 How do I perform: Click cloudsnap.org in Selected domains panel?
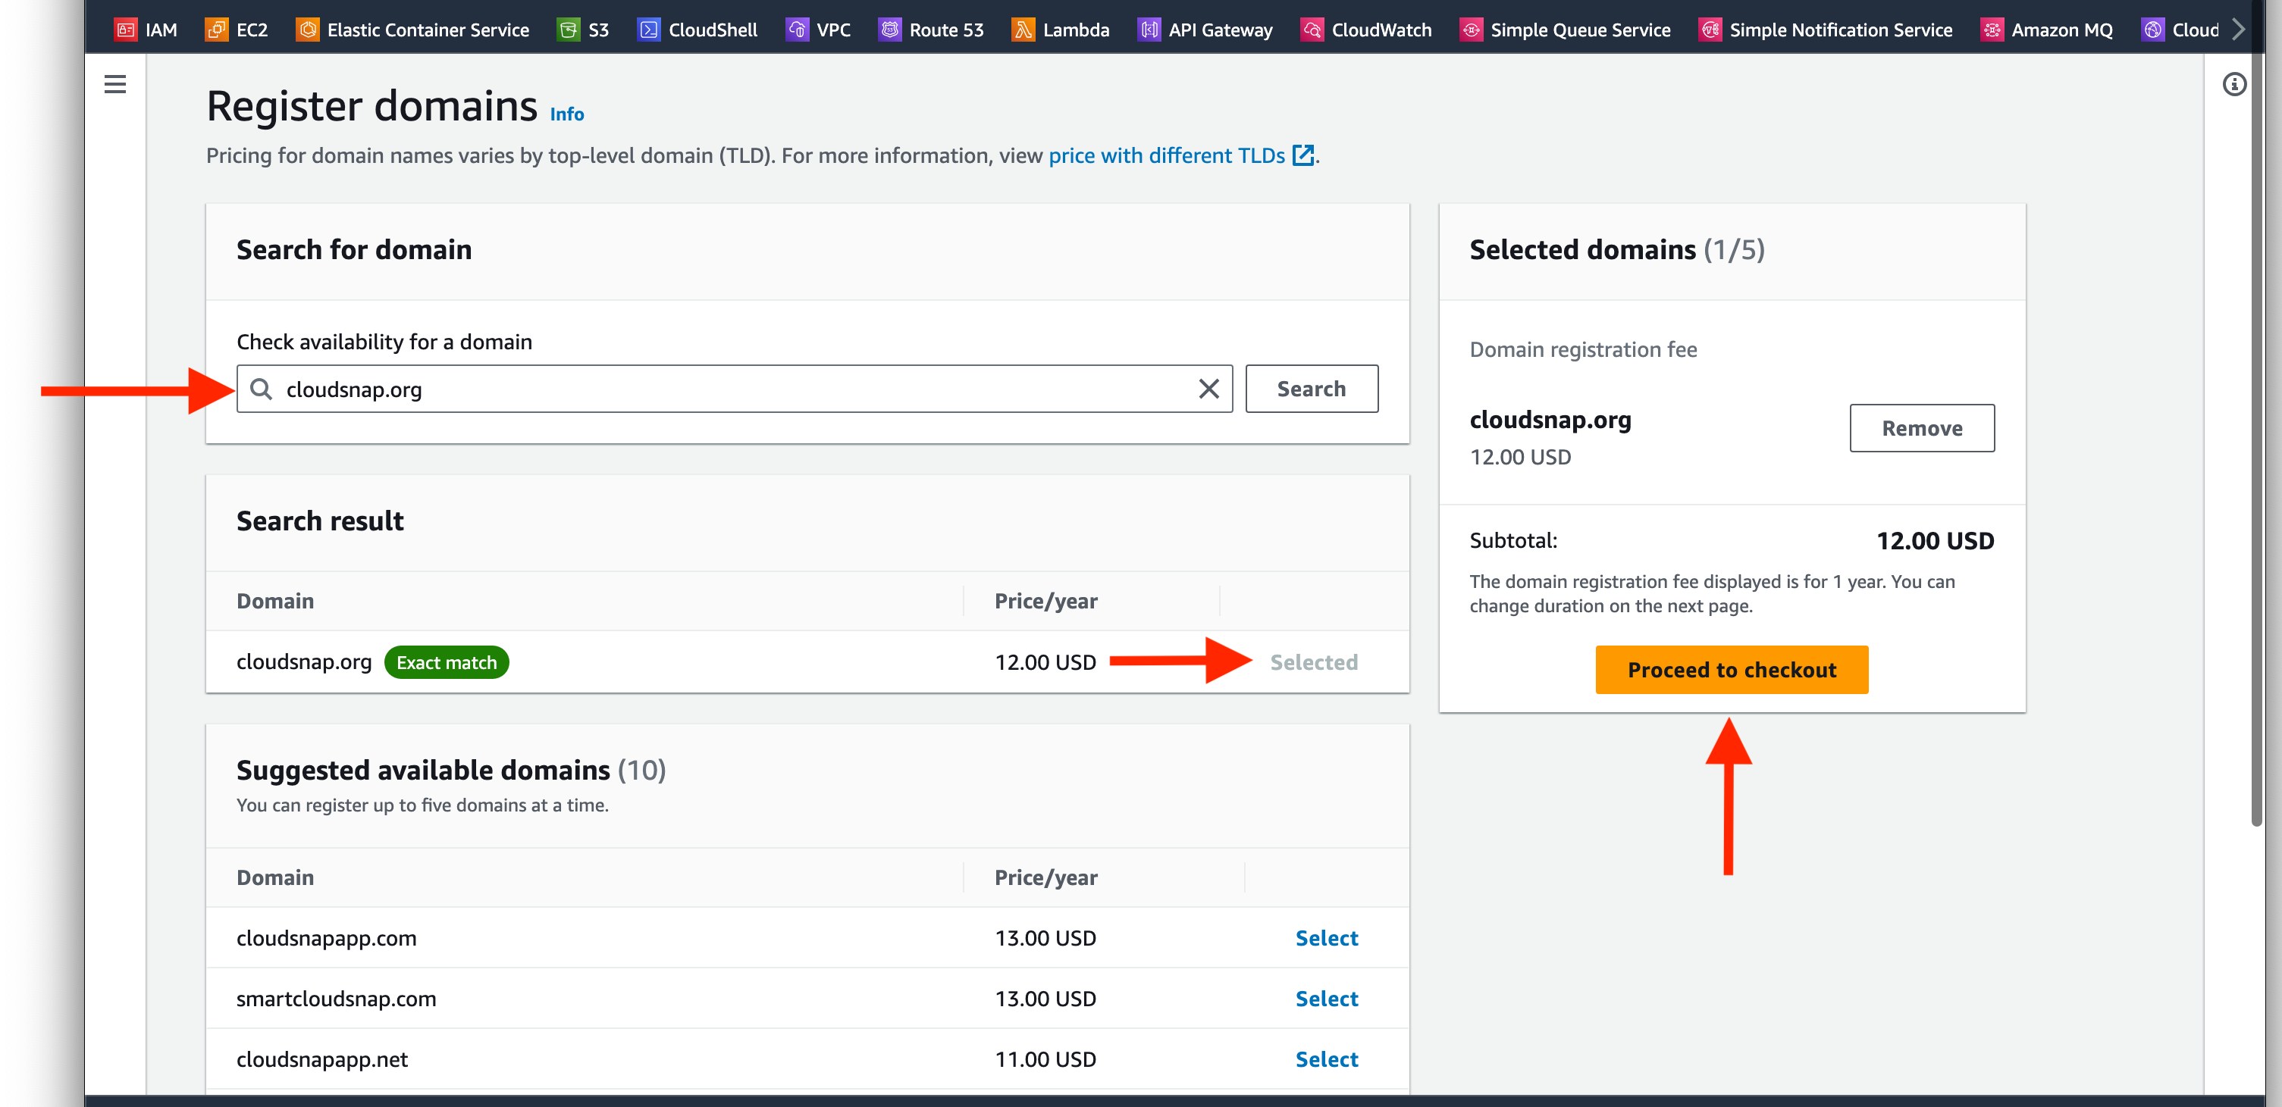(x=1550, y=420)
